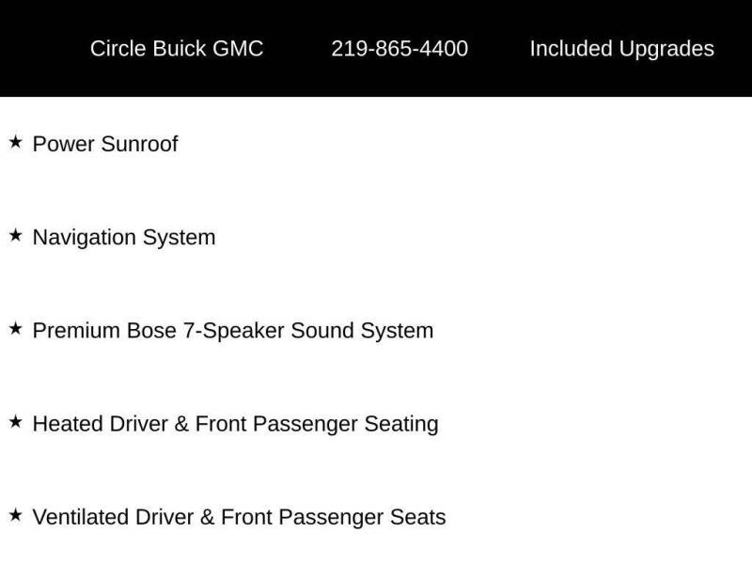Click the word Bose in the list

coord(151,331)
